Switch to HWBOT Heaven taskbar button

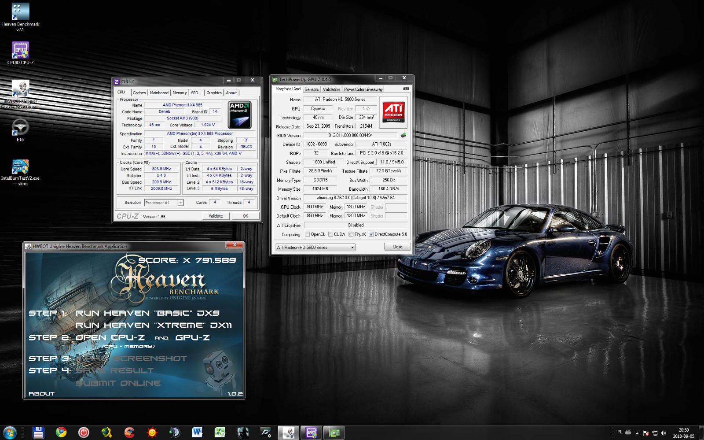(x=289, y=433)
